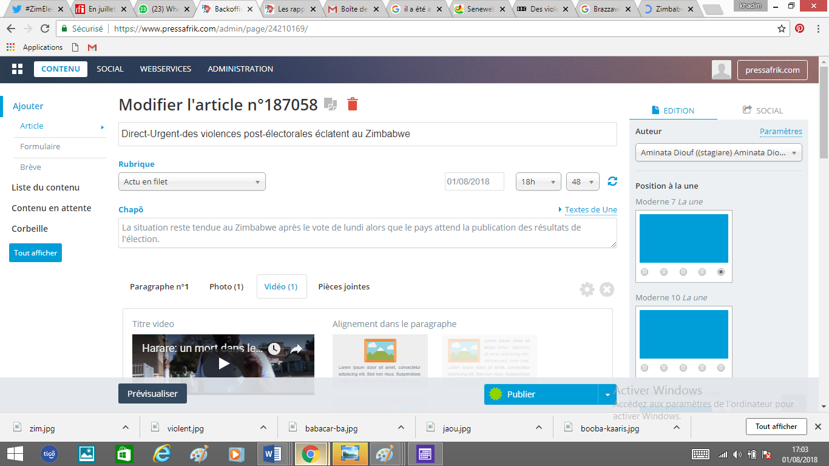Screen dimensions: 829x466
Task: Click the blue refresh date icon
Action: [x=612, y=181]
